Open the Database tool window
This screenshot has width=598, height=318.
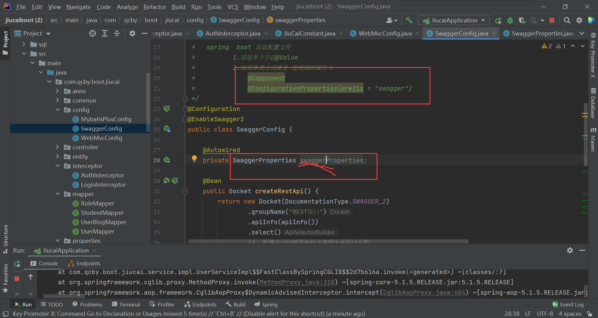click(x=593, y=103)
